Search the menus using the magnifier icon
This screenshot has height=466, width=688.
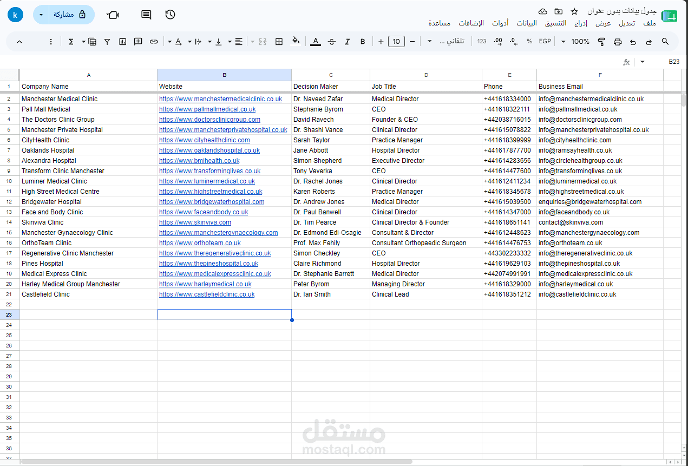[665, 42]
